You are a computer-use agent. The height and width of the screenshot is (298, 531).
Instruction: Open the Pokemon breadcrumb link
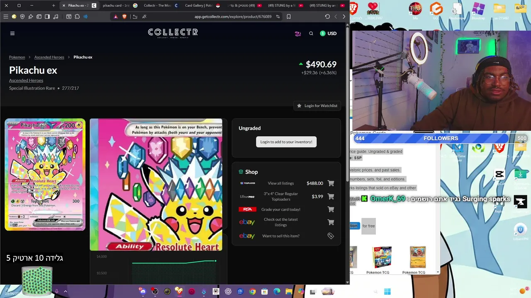coord(17,57)
